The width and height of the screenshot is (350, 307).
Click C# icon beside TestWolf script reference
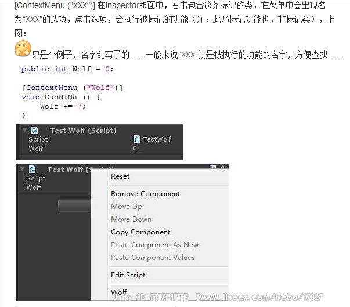(x=137, y=139)
